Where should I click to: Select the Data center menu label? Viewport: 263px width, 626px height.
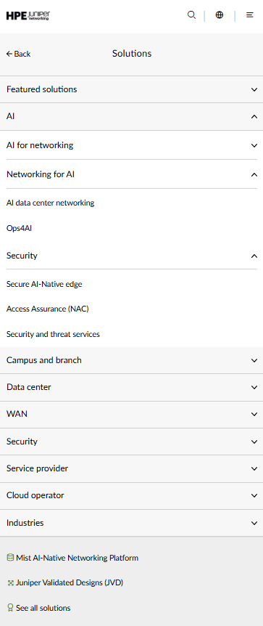tap(29, 387)
